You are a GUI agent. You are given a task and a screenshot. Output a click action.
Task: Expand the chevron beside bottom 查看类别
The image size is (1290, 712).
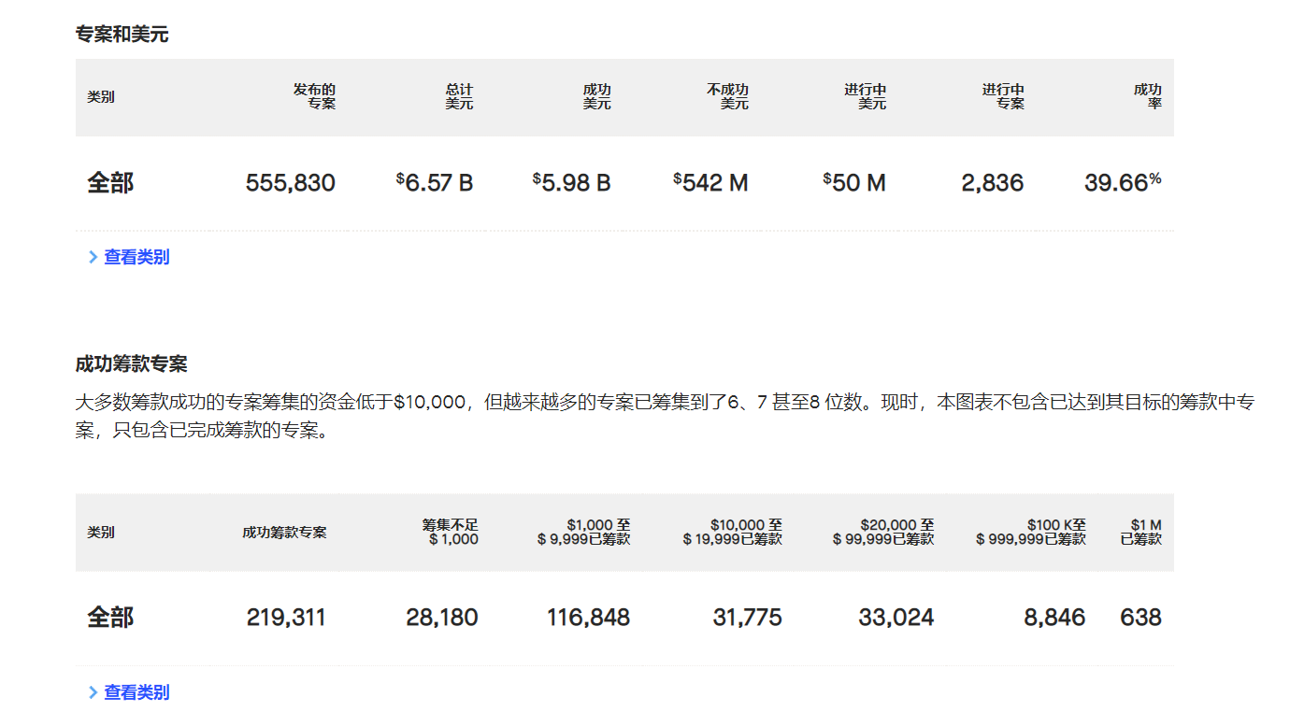pyautogui.click(x=93, y=691)
